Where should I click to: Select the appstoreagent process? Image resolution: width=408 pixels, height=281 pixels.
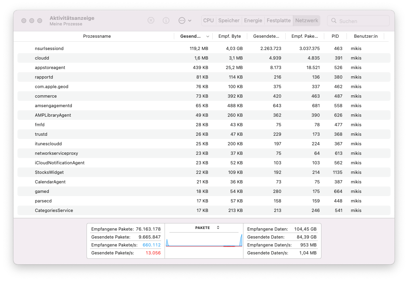(204, 67)
